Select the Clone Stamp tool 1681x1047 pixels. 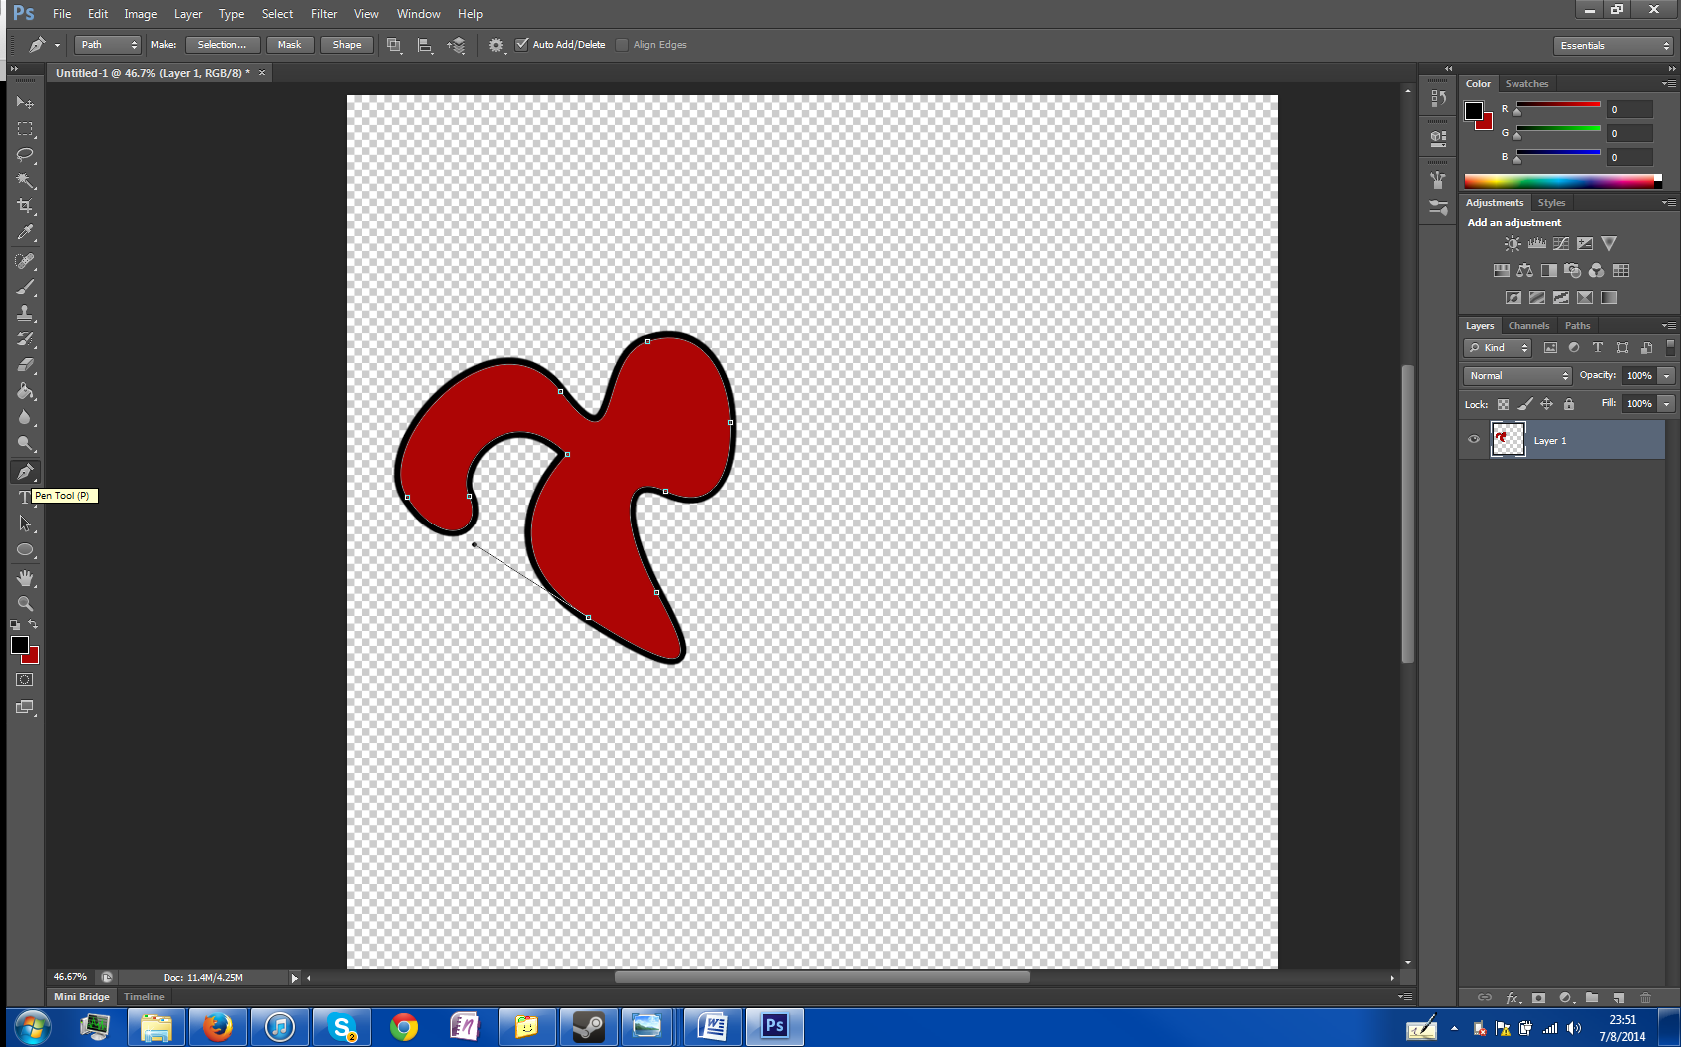coord(25,313)
